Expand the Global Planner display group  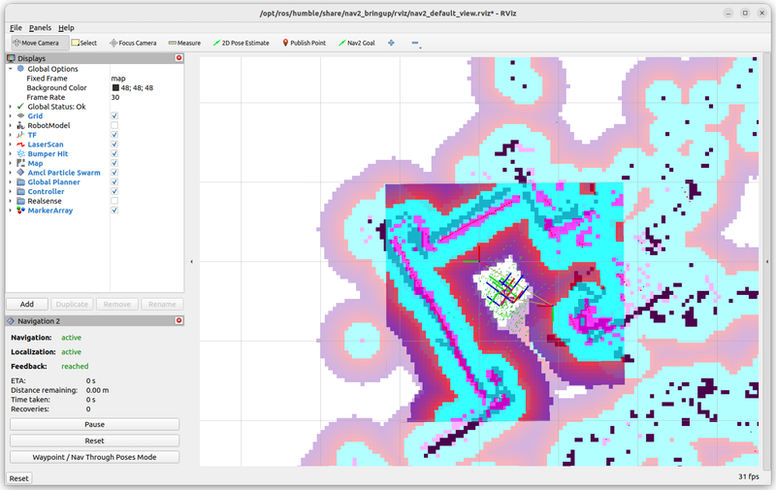tap(10, 181)
